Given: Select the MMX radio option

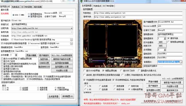Looking at the screenshot, I should pos(20,15).
